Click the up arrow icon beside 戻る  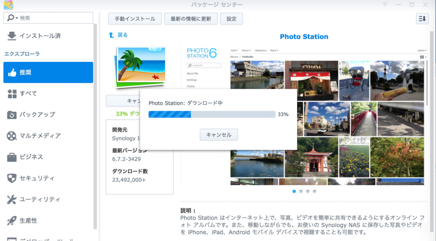tap(111, 35)
